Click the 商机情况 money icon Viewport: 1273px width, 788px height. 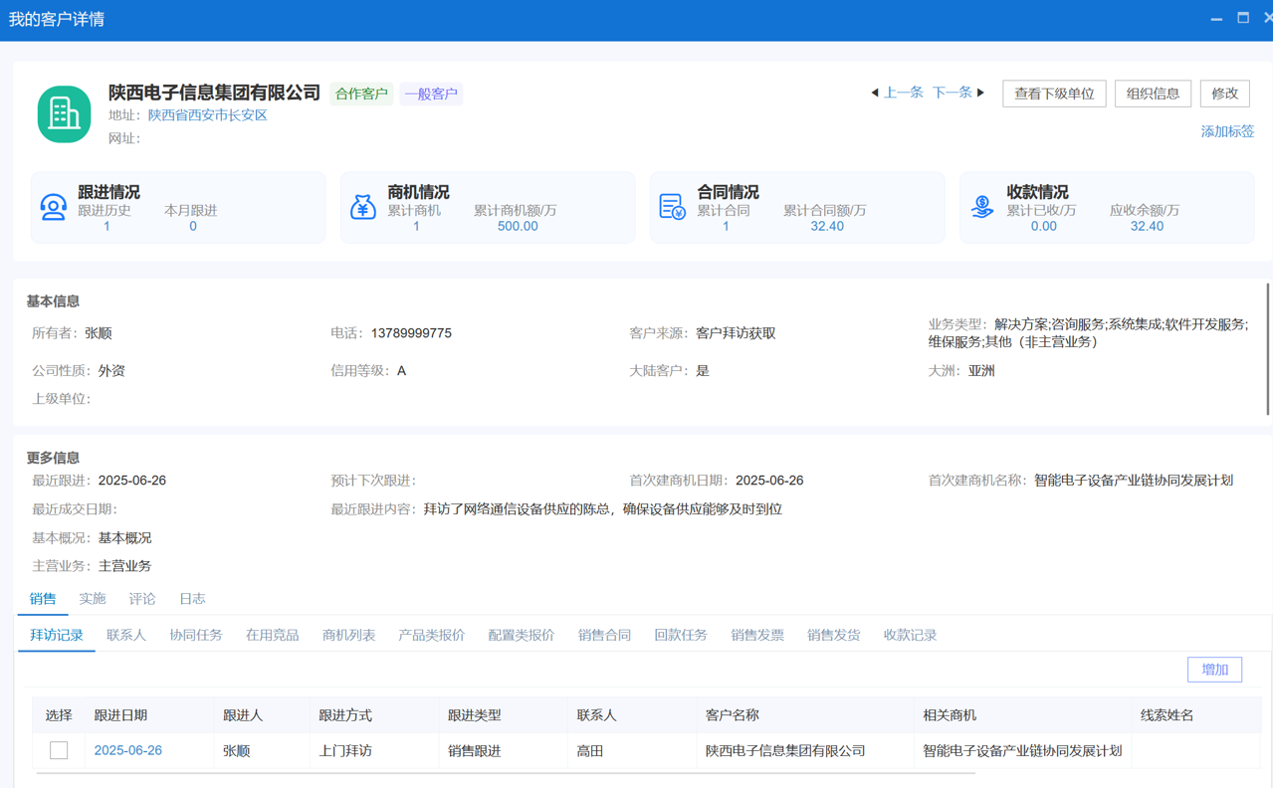[363, 207]
